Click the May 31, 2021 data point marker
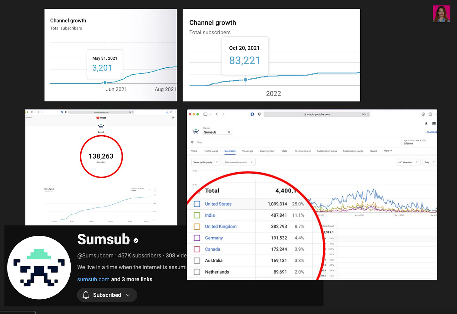 tap(105, 82)
